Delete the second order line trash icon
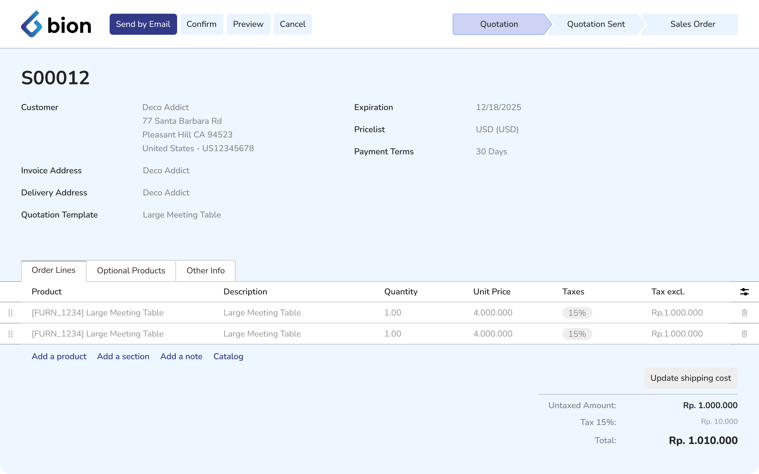 click(x=744, y=334)
